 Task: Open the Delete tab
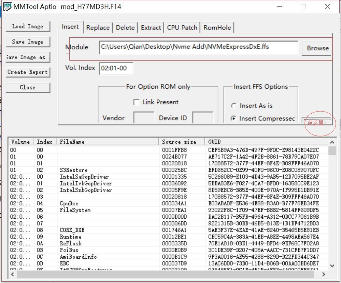125,28
